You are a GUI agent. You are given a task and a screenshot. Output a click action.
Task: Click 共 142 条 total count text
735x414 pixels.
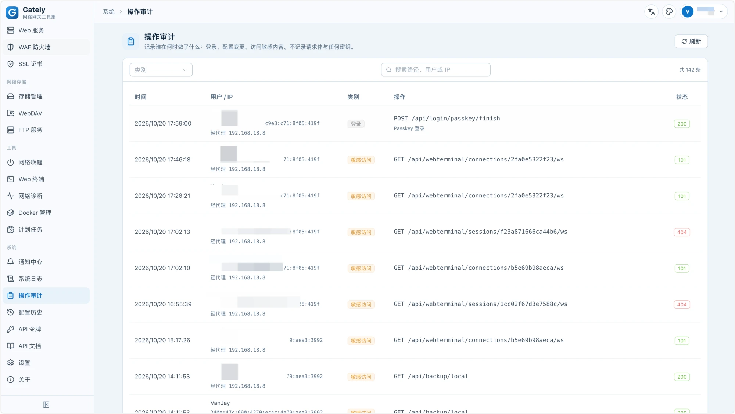pos(690,70)
